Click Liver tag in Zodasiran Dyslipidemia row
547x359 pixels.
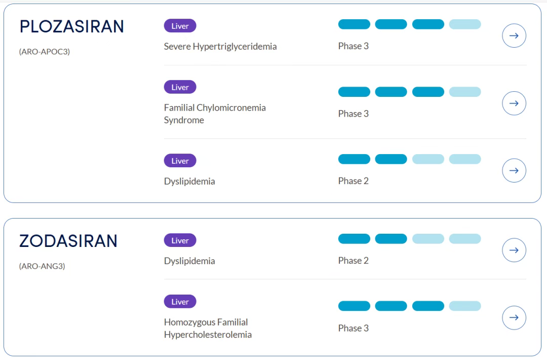point(180,240)
